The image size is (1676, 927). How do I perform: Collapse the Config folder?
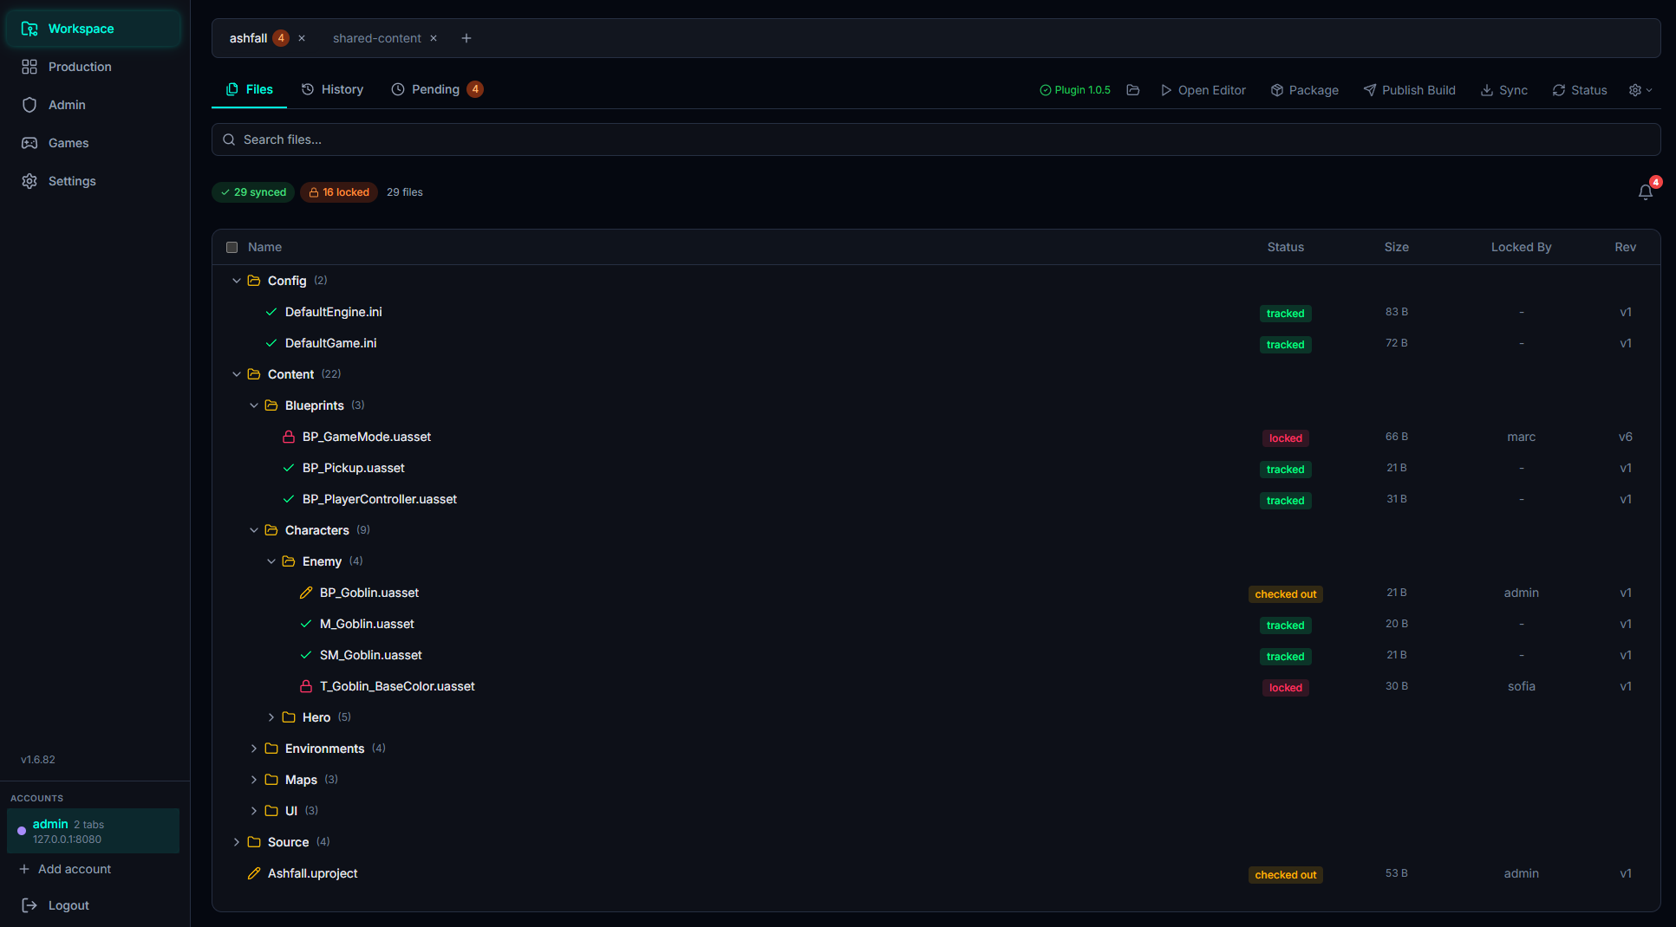pos(237,281)
